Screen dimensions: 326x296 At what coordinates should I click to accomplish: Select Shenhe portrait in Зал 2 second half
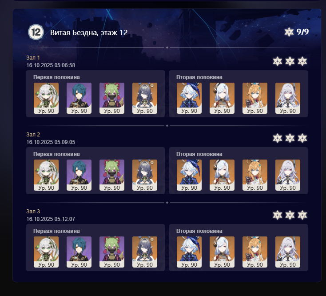[222, 175]
